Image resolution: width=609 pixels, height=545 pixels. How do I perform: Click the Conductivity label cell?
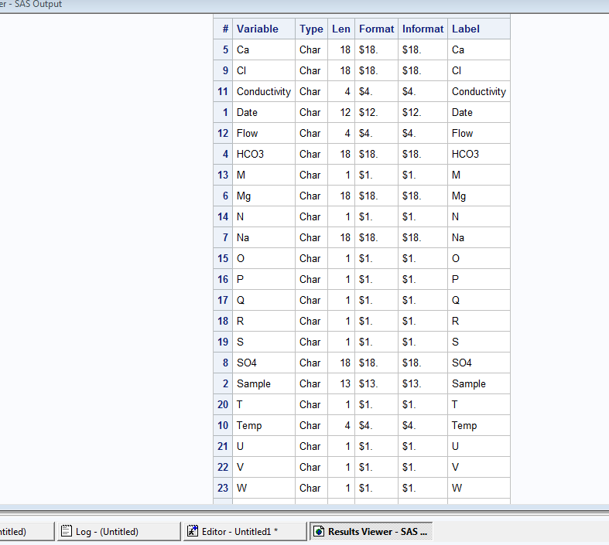point(479,91)
